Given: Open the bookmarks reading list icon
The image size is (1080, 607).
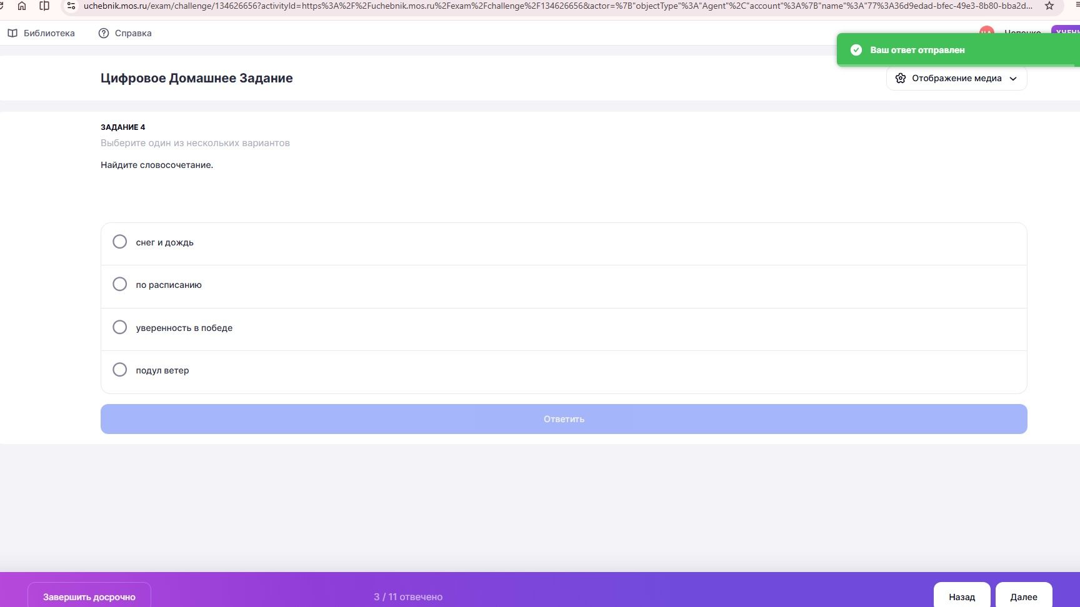Looking at the screenshot, I should click(44, 6).
